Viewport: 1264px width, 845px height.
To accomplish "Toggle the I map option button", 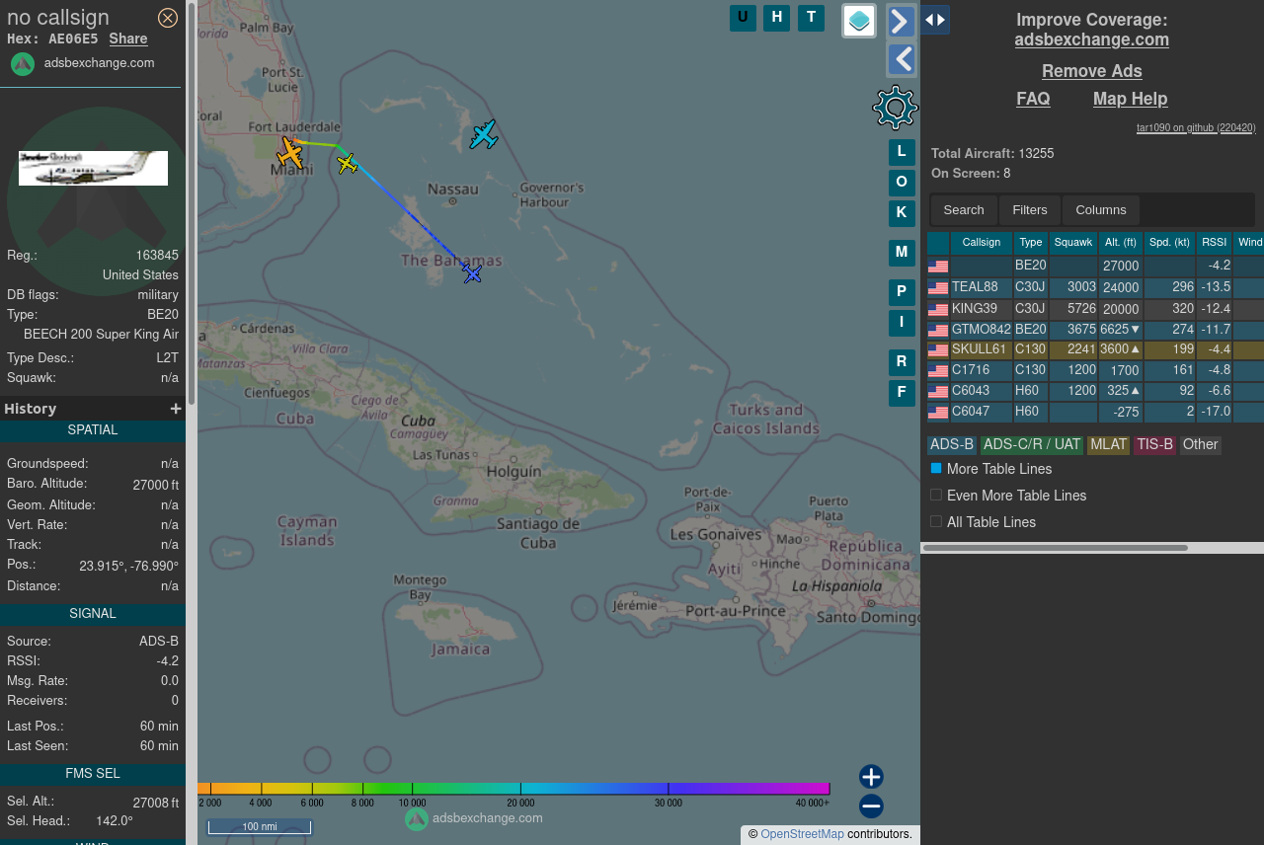I will click(902, 323).
